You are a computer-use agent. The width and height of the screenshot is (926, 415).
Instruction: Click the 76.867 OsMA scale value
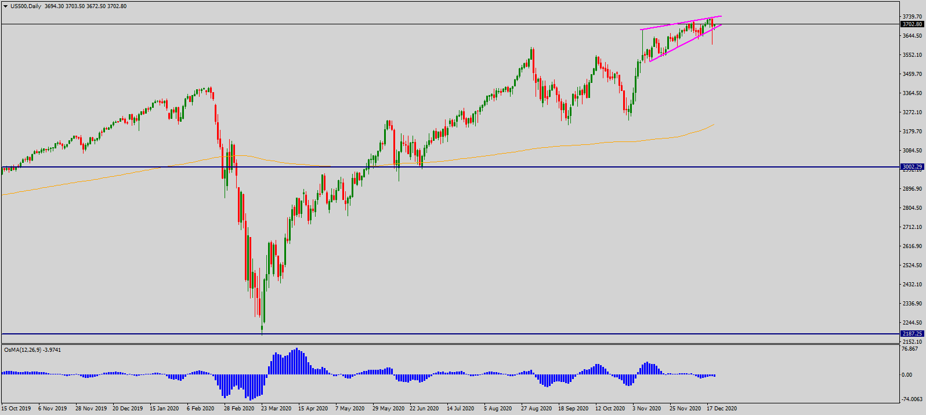point(910,349)
